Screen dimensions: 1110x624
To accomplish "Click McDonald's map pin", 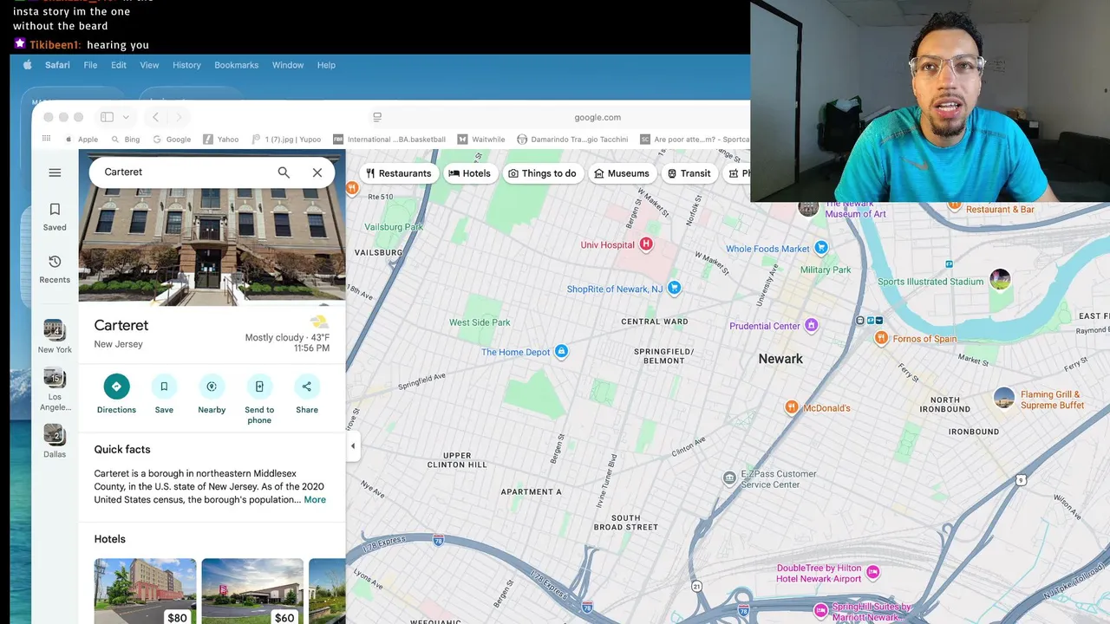I will tap(791, 407).
